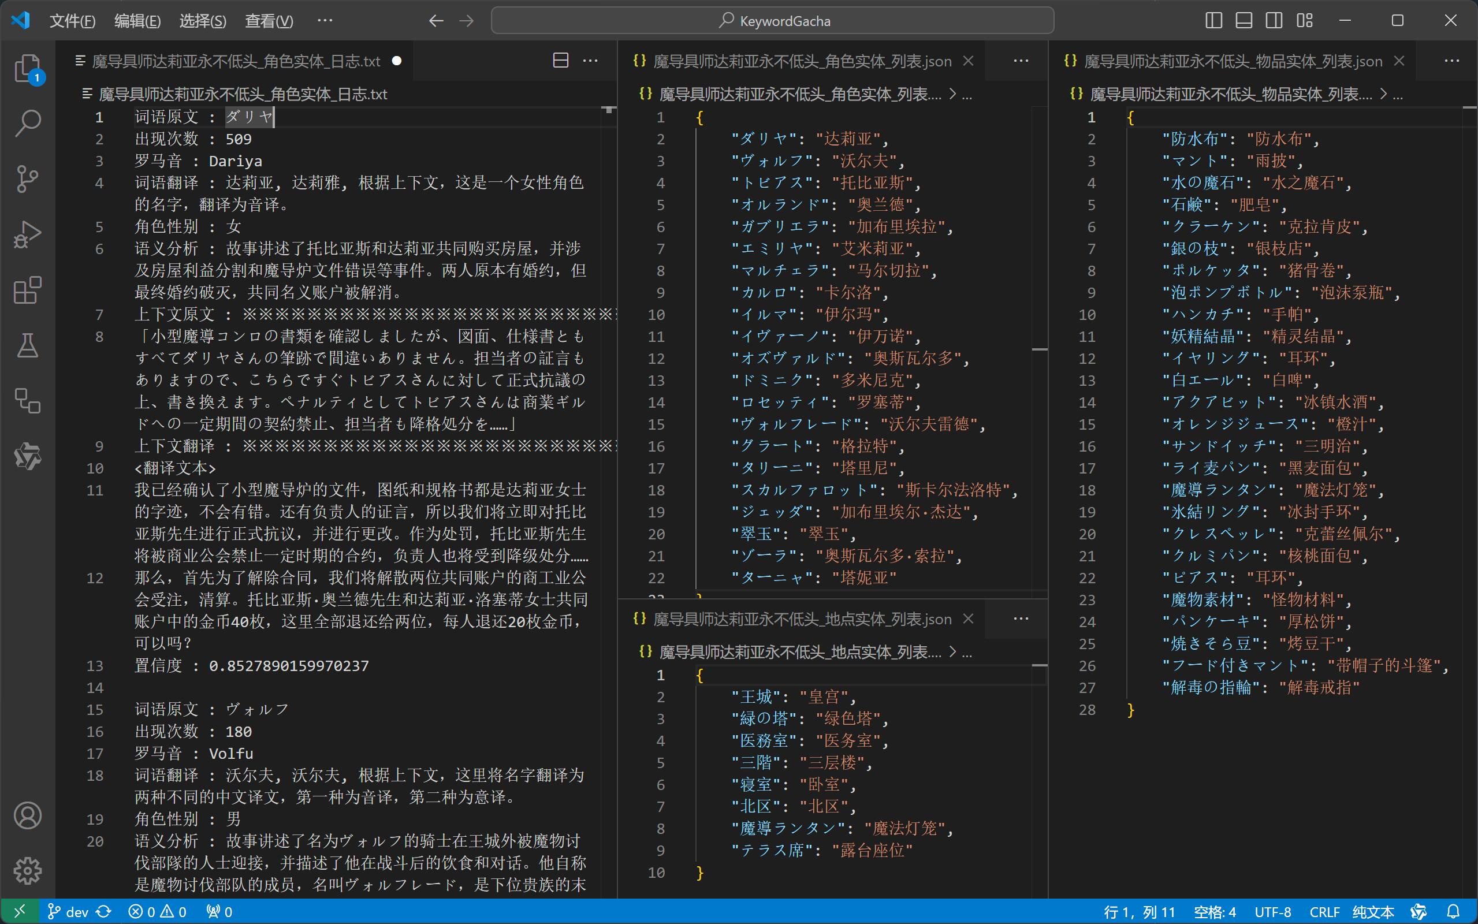Toggle the primary side bar layout
1478x924 pixels.
(1213, 21)
